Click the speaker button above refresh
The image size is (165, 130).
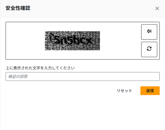coord(149,32)
